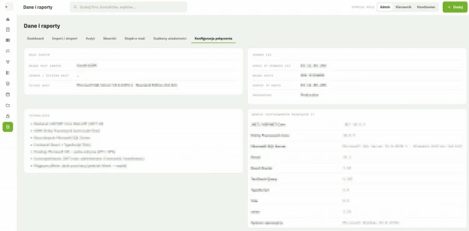The image size is (469, 231).
Task: Click the SYMULUJ ROLĘ label
Action: (x=363, y=7)
